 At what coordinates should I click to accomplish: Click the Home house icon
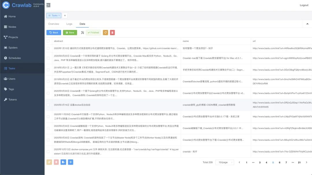coord(5,16)
